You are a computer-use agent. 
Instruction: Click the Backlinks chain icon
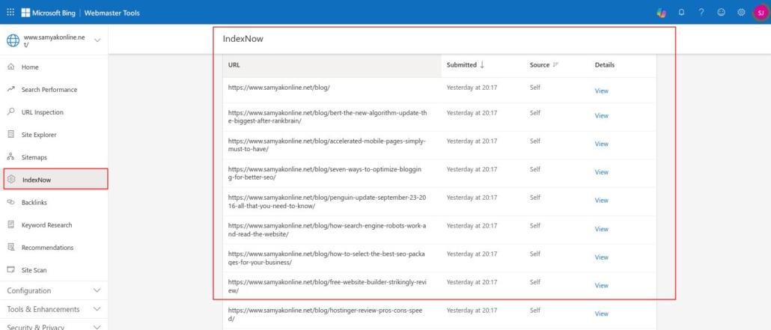point(11,202)
